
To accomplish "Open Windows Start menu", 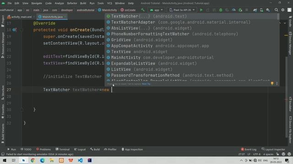I will pos(5,160).
